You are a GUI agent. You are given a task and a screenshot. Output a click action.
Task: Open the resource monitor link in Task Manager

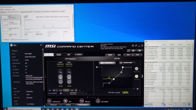coord(20,40)
